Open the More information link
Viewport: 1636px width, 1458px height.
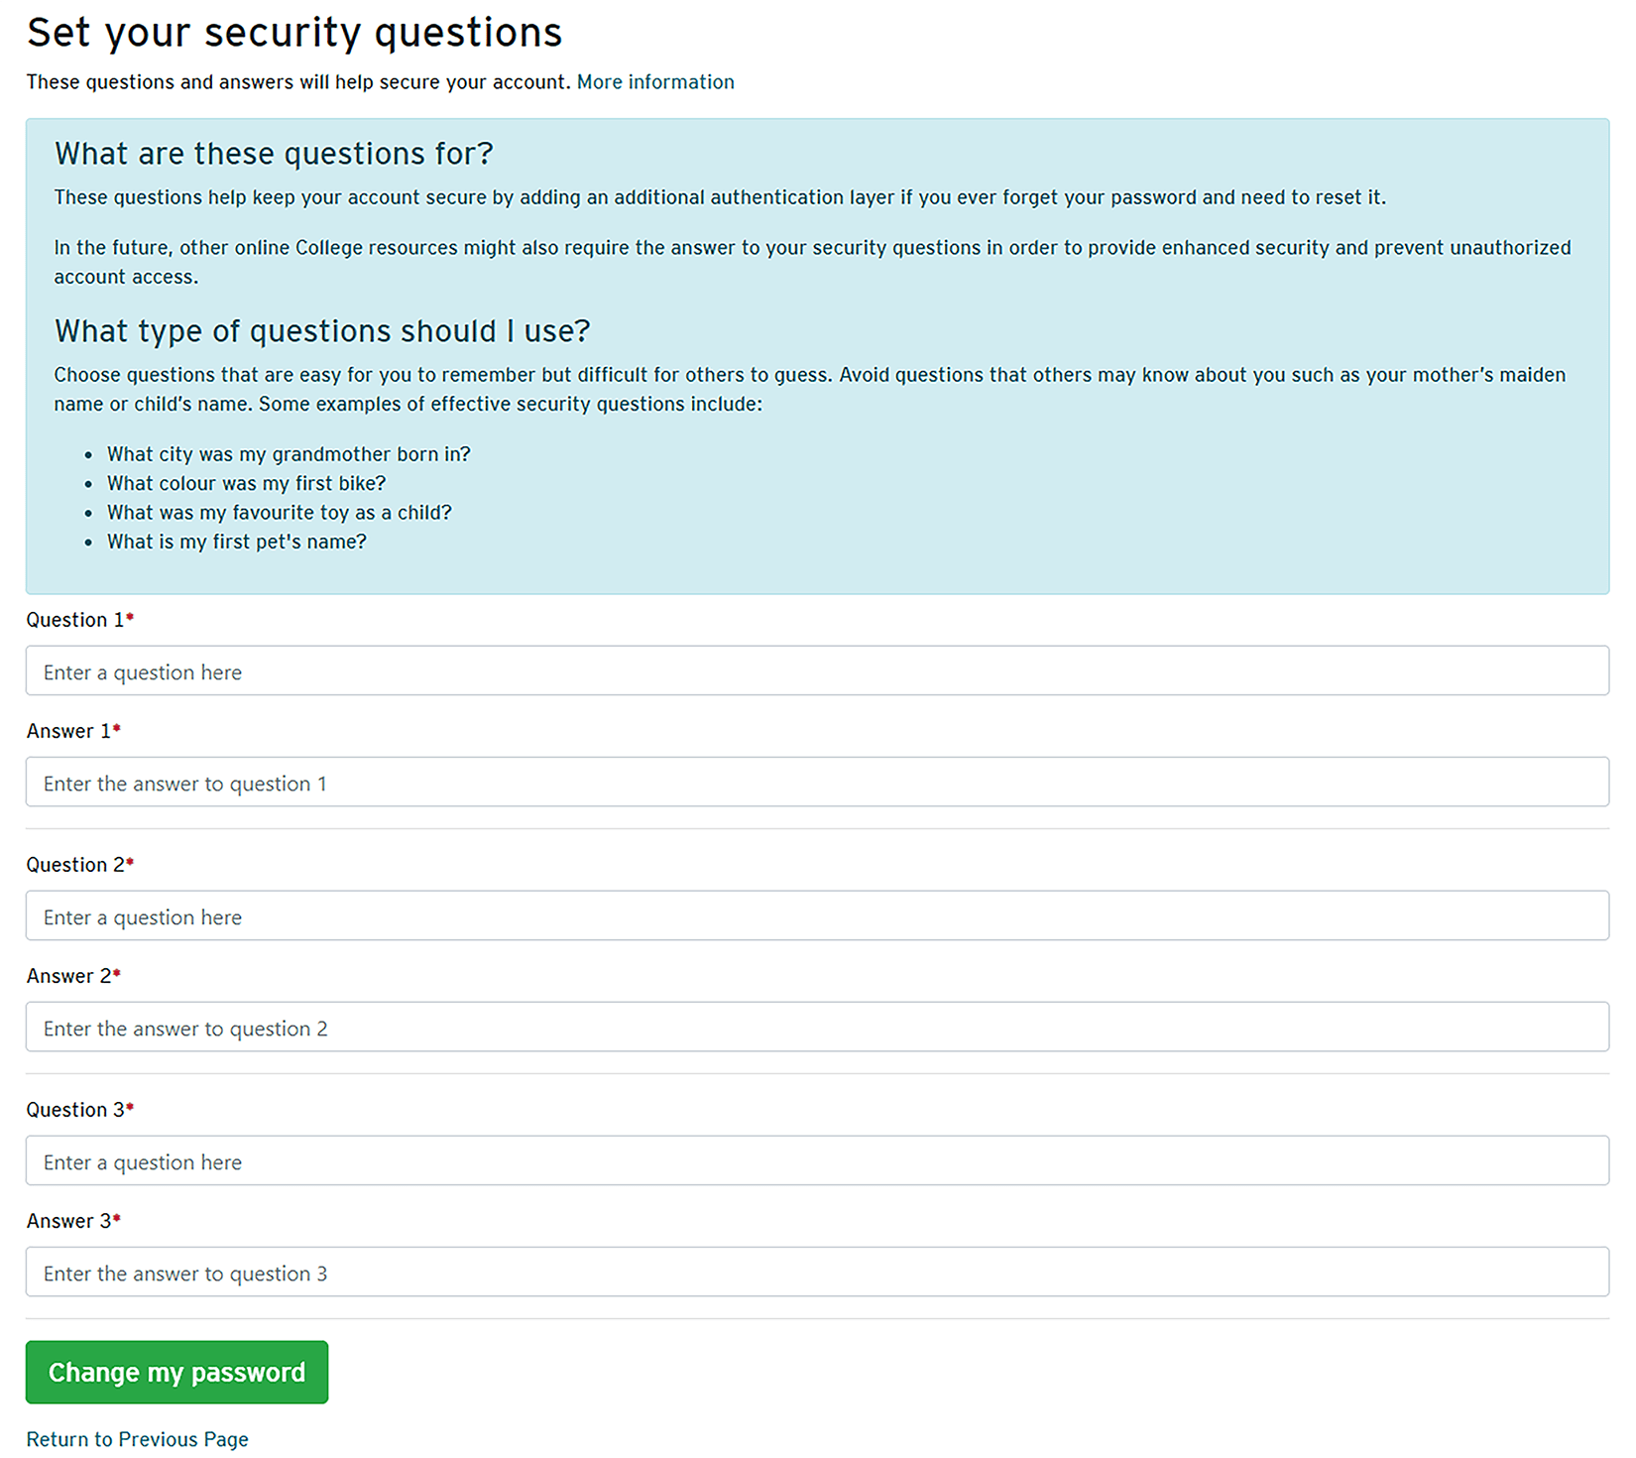(654, 82)
